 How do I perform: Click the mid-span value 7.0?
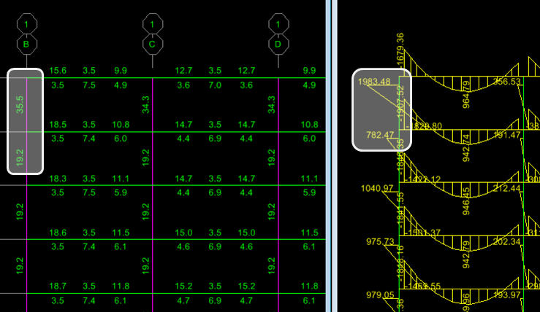click(x=215, y=85)
